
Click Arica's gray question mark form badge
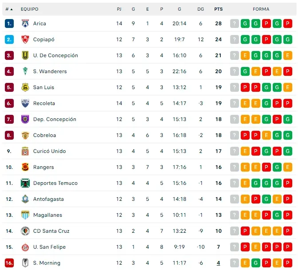[x=235, y=23]
